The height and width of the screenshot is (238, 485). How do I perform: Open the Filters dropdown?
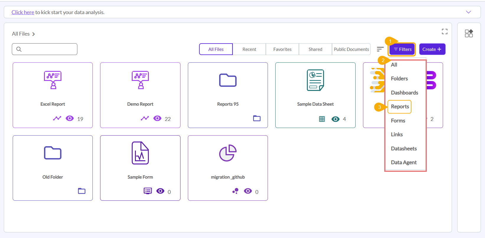[402, 49]
